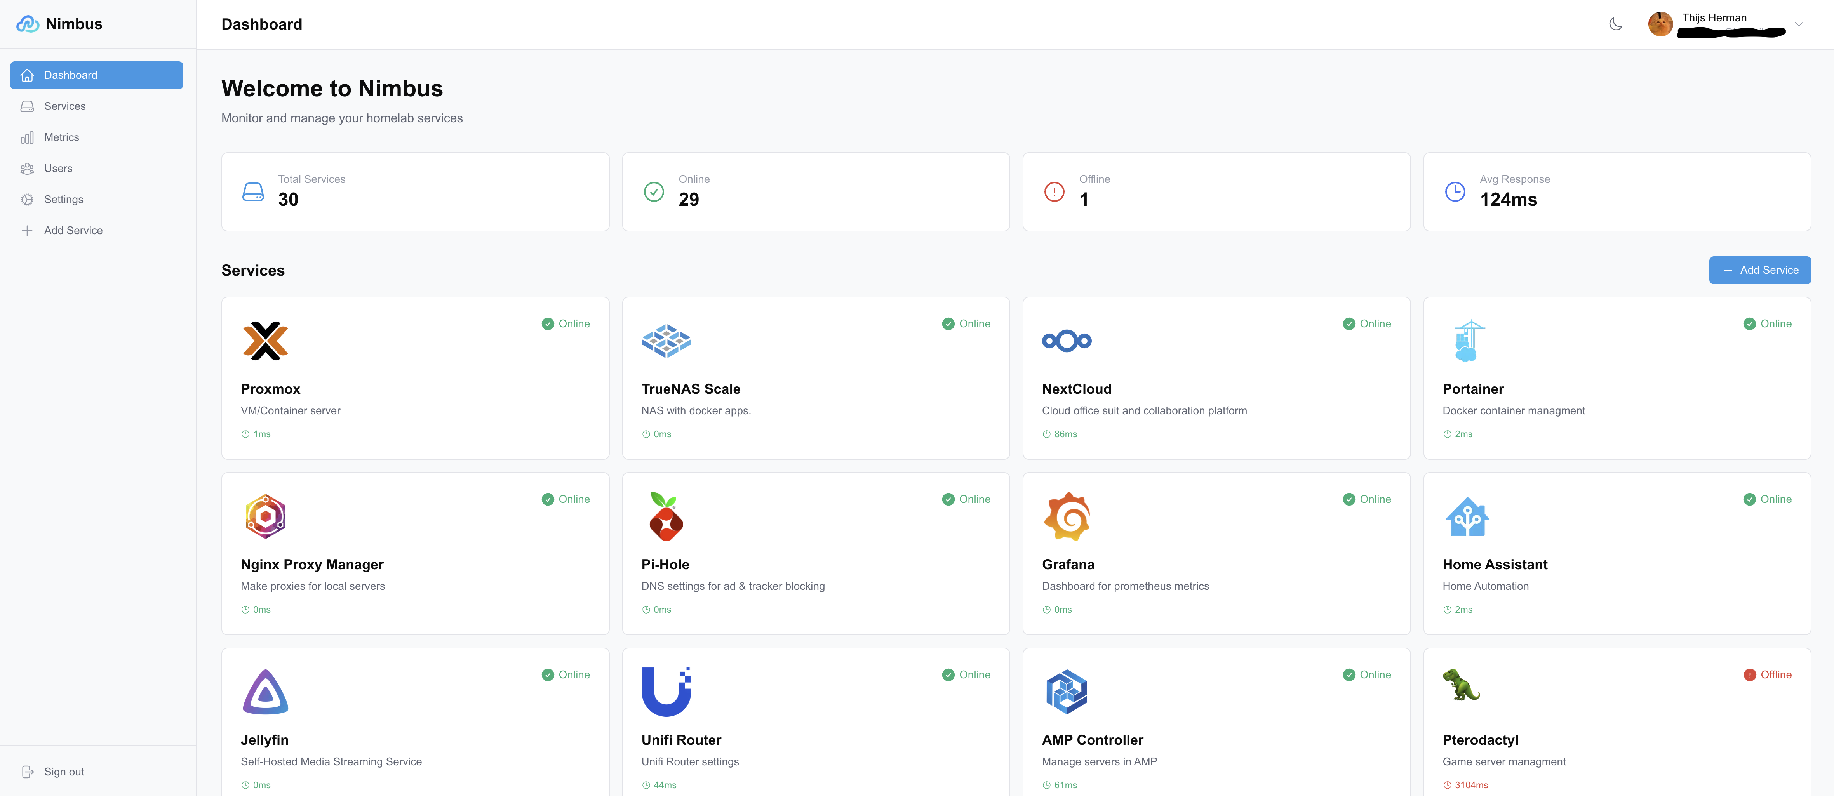Click the Online status badge on Proxmox
Viewport: 1834px width, 796px height.
(x=566, y=323)
